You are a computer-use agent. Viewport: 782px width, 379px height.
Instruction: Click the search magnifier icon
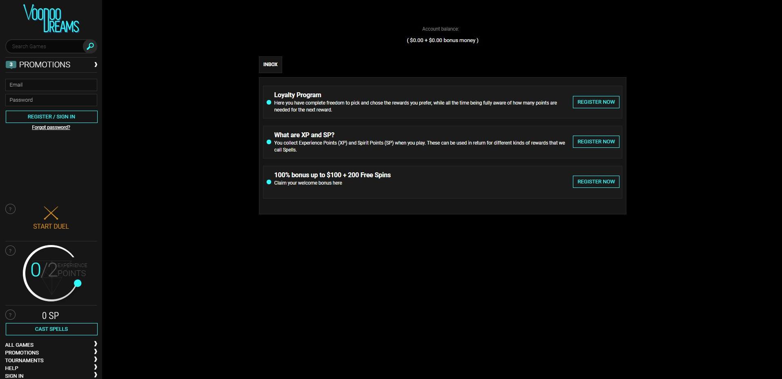(x=90, y=46)
